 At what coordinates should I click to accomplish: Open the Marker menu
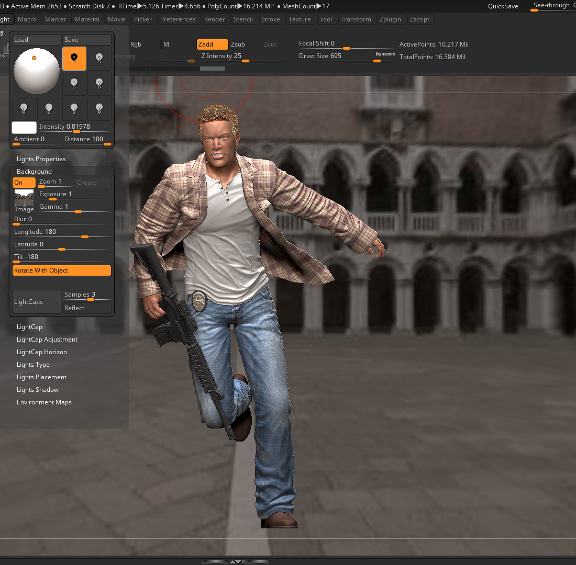tap(56, 19)
